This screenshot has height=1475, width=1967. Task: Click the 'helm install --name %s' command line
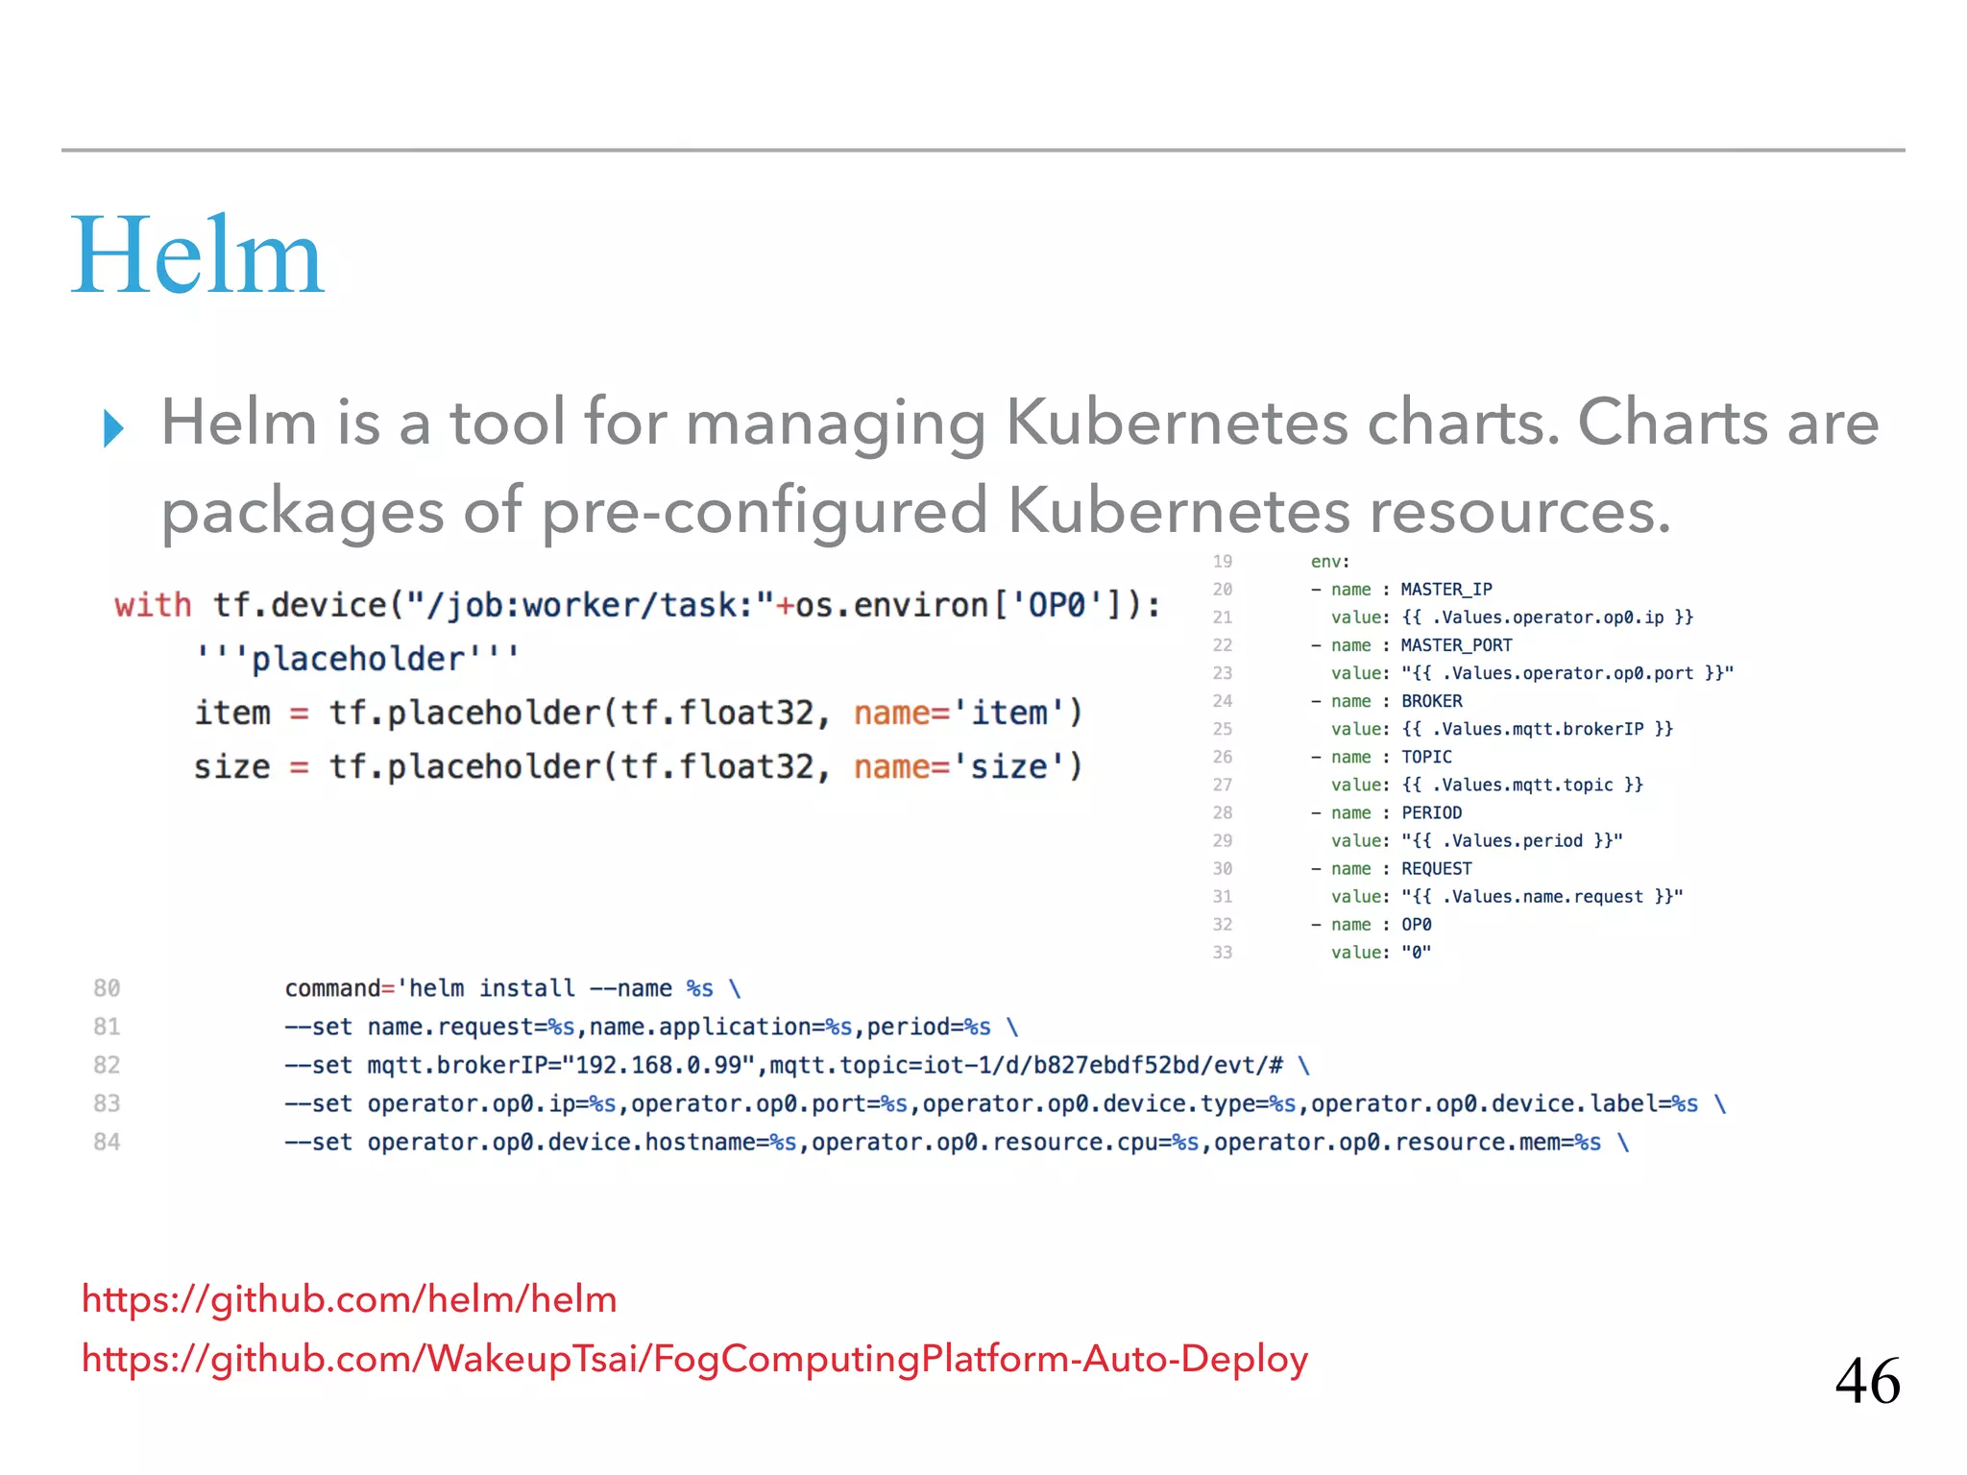coord(513,988)
